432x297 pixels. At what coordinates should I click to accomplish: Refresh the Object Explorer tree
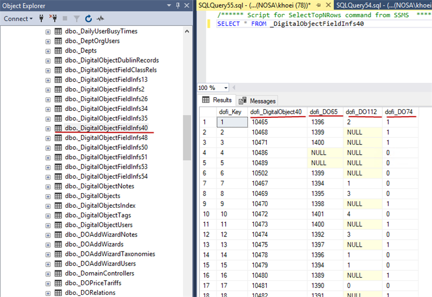click(x=88, y=19)
